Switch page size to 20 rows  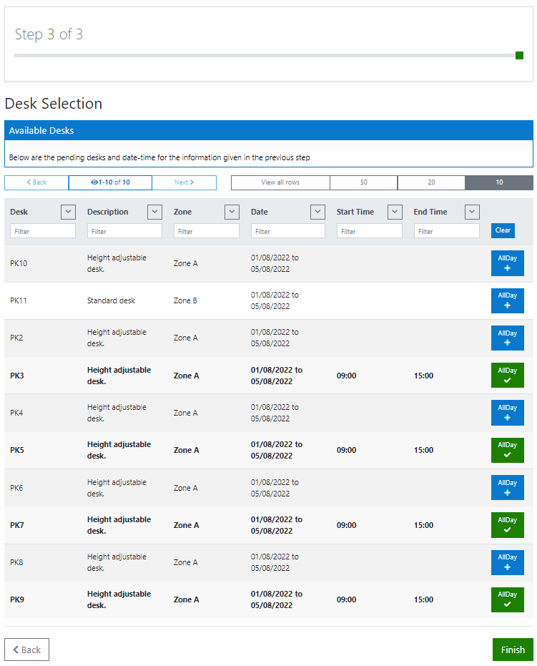(x=431, y=182)
